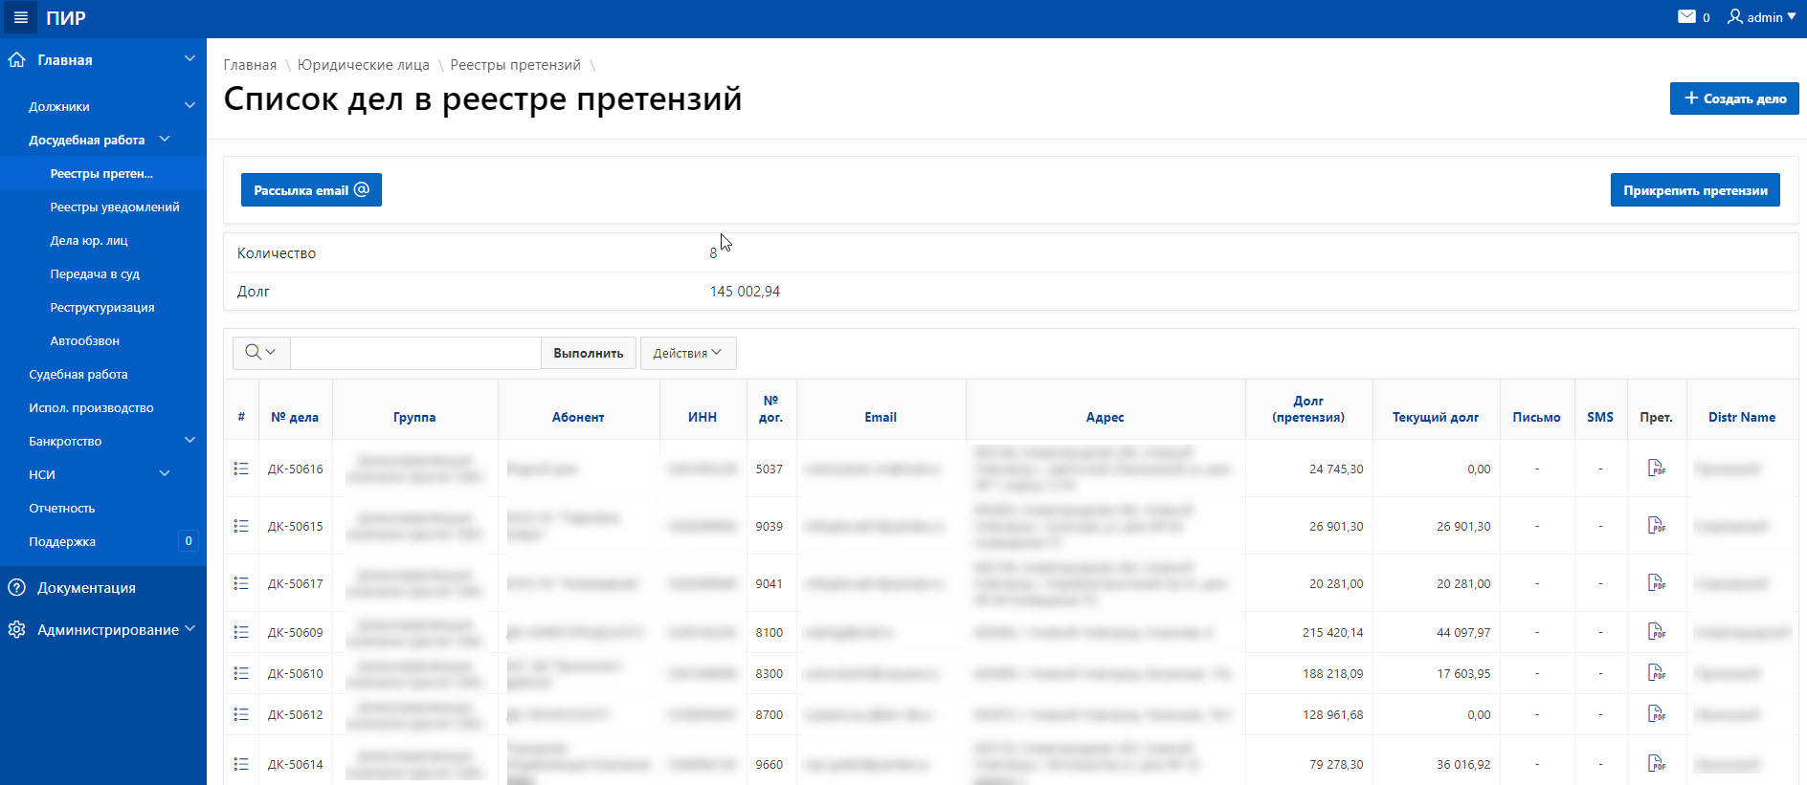Screen dimensions: 1807x785
Task: Expand the Должники submenu
Action: 190,106
